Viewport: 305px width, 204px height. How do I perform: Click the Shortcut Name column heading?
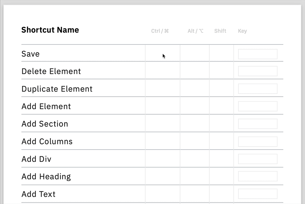point(50,30)
